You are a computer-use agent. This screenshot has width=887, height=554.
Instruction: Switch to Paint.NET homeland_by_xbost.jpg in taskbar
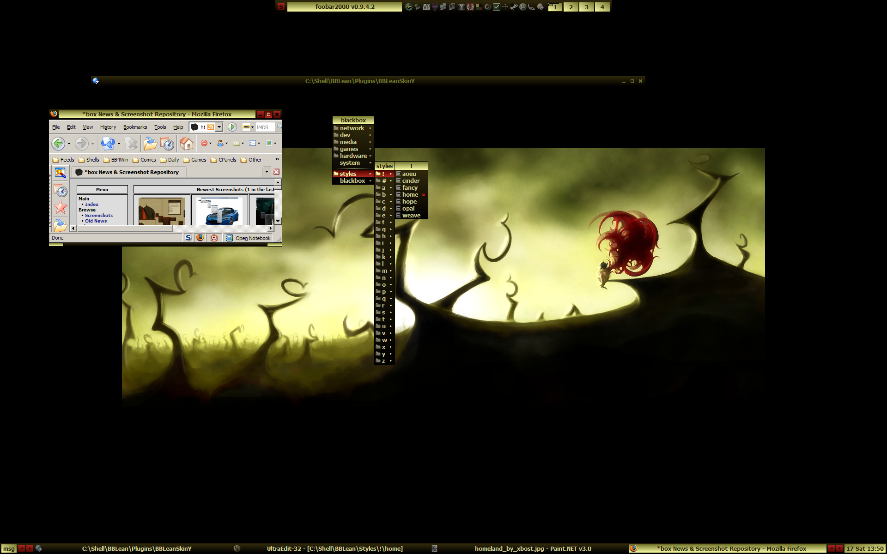pyautogui.click(x=530, y=548)
